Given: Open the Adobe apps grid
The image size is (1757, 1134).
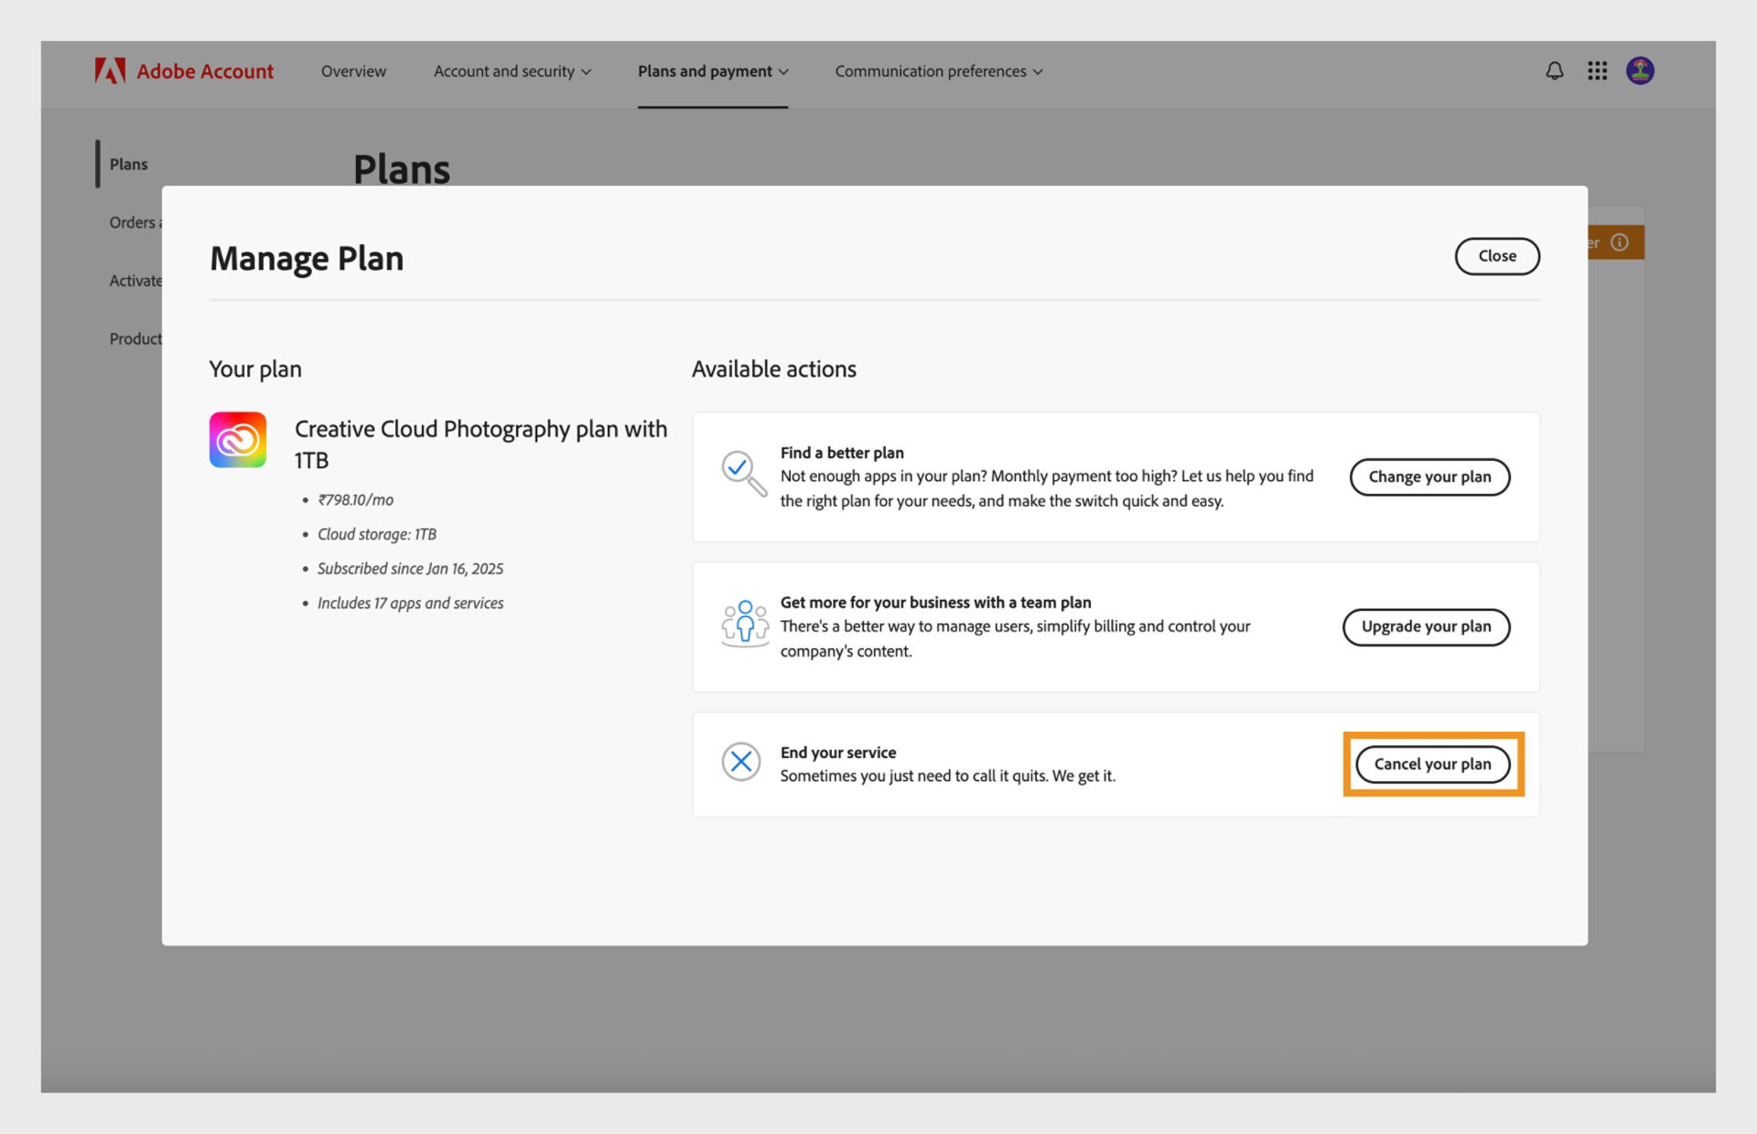Looking at the screenshot, I should (x=1597, y=70).
